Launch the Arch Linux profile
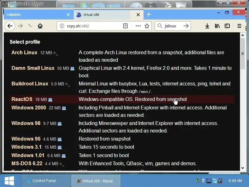Screen dimensions: 249x187 [x=24, y=52]
